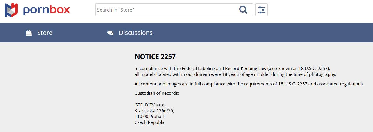Focus the Search in "Store" field
Screen dimensions: 373x132
click(x=166, y=10)
